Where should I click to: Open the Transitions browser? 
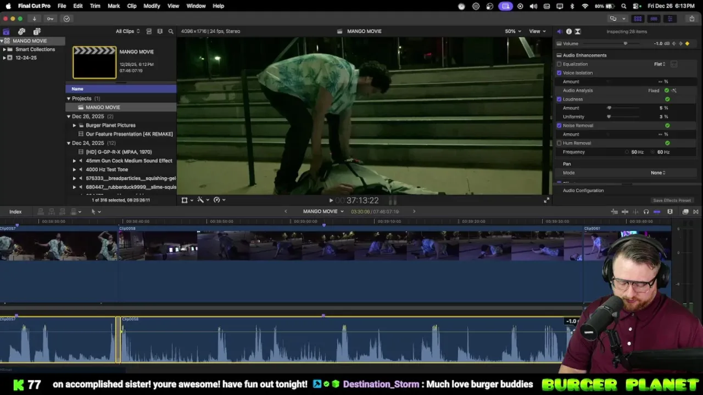pos(696,212)
